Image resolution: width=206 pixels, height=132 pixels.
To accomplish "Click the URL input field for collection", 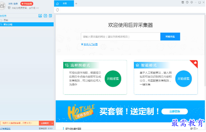I will [121, 37].
